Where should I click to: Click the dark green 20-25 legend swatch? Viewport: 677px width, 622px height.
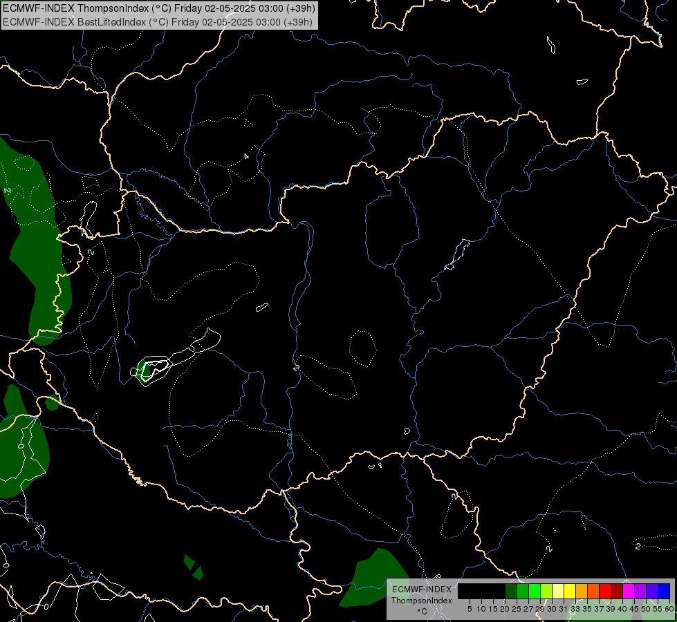coord(511,592)
